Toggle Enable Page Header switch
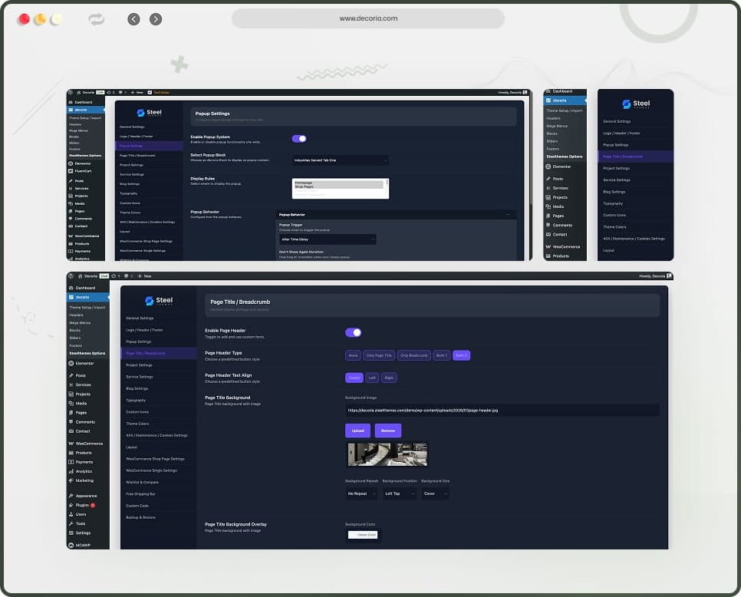The height and width of the screenshot is (597, 741). (354, 332)
